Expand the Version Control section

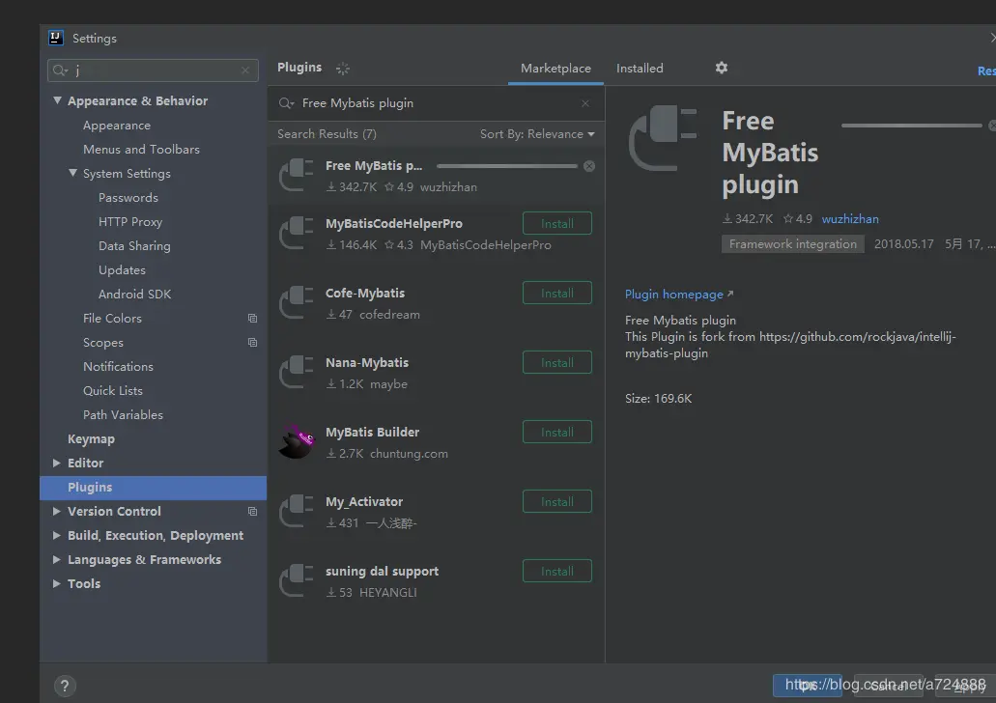(x=57, y=511)
